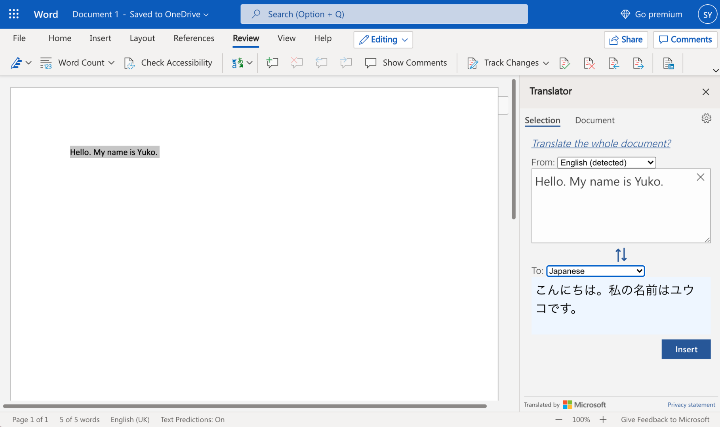
Task: Zoom in with the plus button
Action: point(603,419)
